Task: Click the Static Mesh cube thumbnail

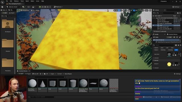Action: (x=169, y=54)
